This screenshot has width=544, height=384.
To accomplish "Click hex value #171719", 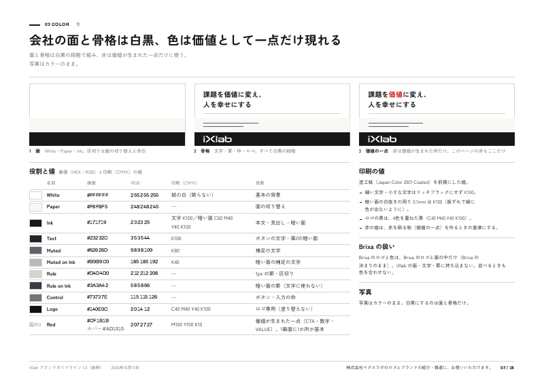I will 97,223.
